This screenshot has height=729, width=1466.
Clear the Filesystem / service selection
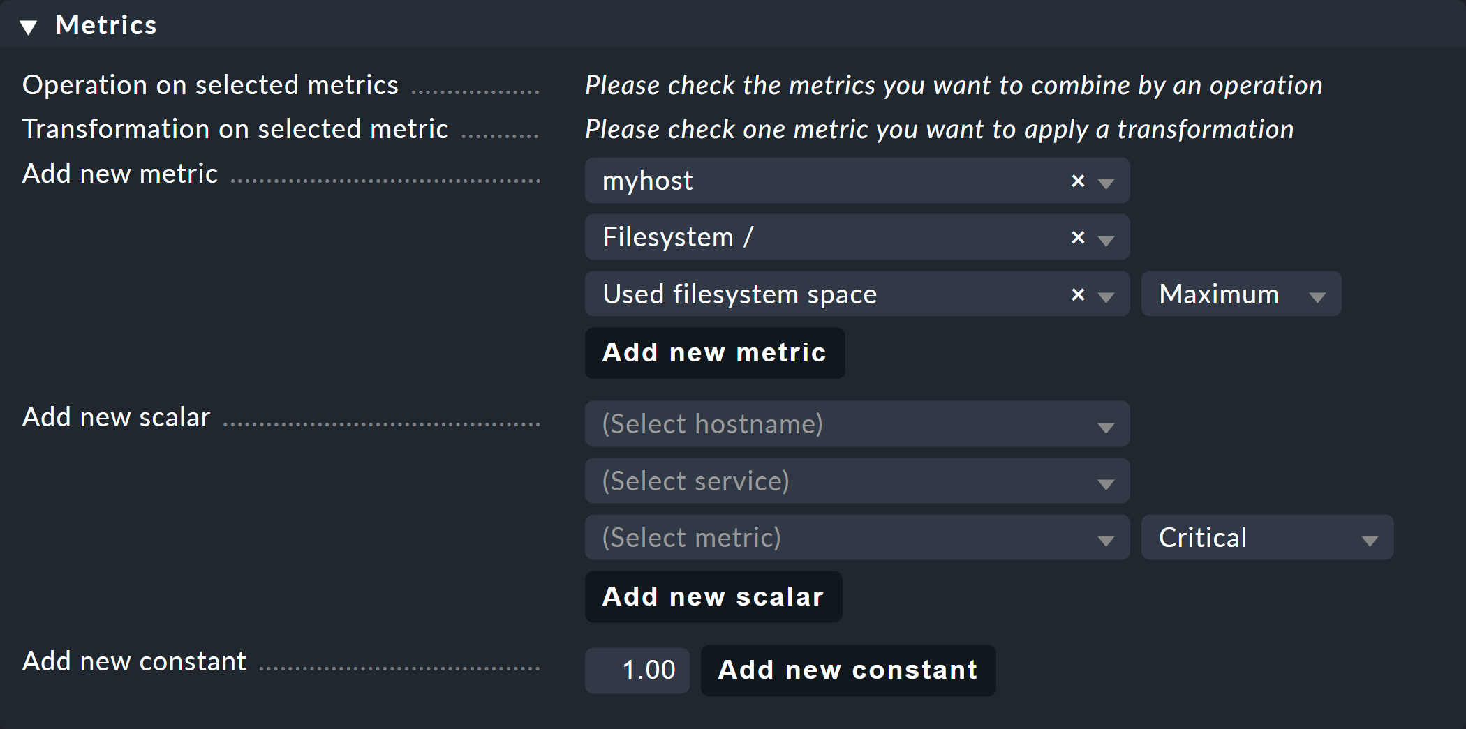[x=1077, y=236]
